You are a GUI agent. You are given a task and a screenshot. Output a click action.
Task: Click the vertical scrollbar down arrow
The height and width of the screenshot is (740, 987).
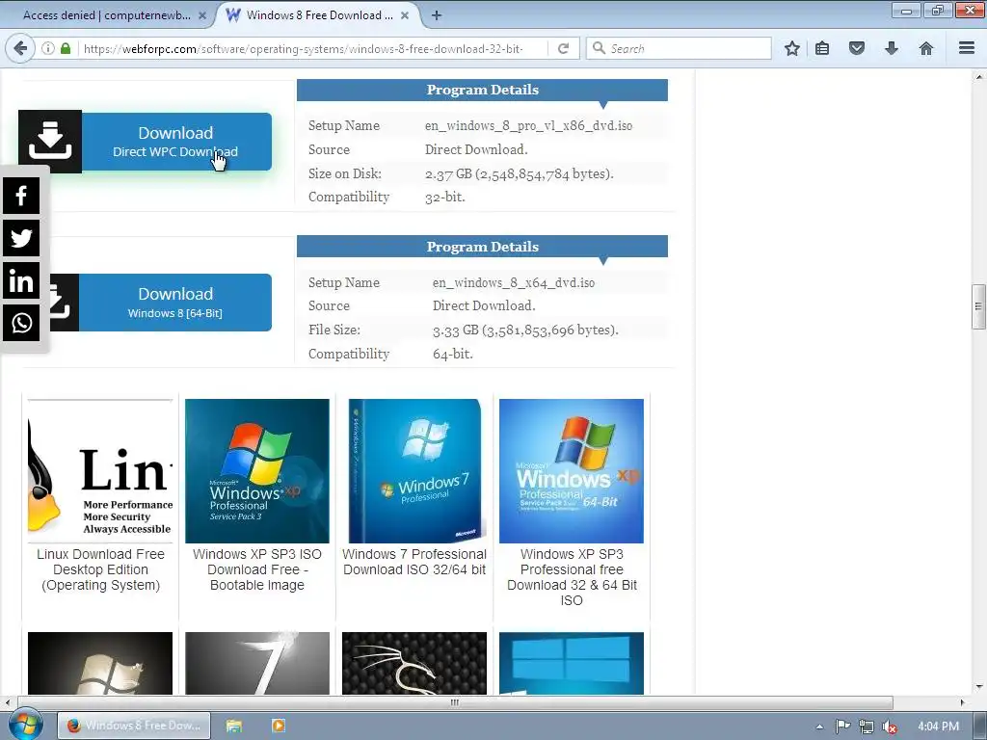click(979, 687)
